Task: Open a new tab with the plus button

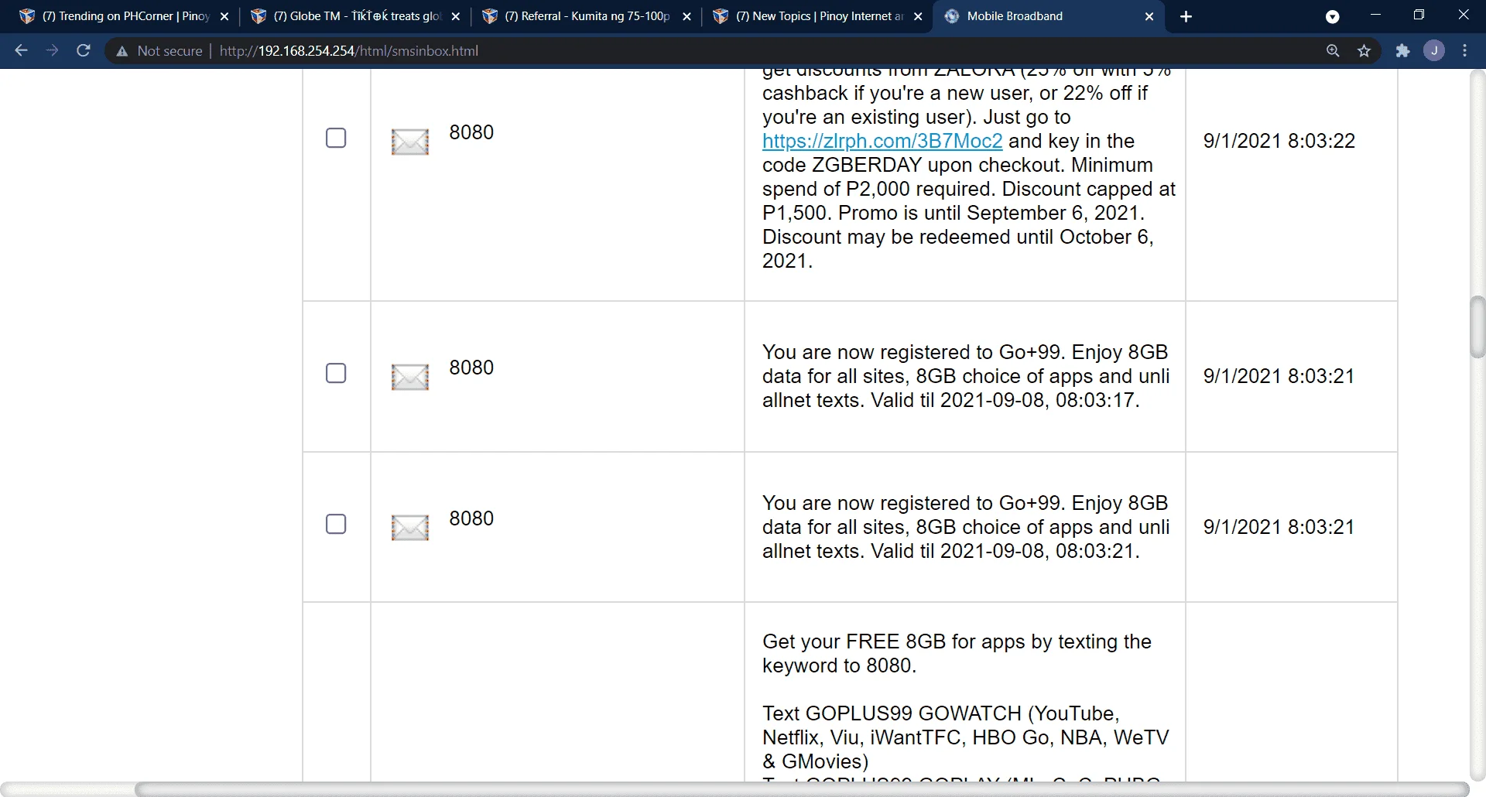Action: point(1186,16)
